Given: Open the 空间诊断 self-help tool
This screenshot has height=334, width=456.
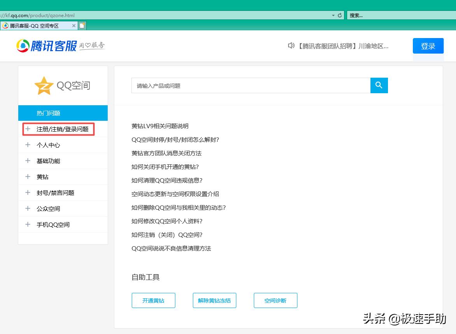Looking at the screenshot, I should pos(275,300).
